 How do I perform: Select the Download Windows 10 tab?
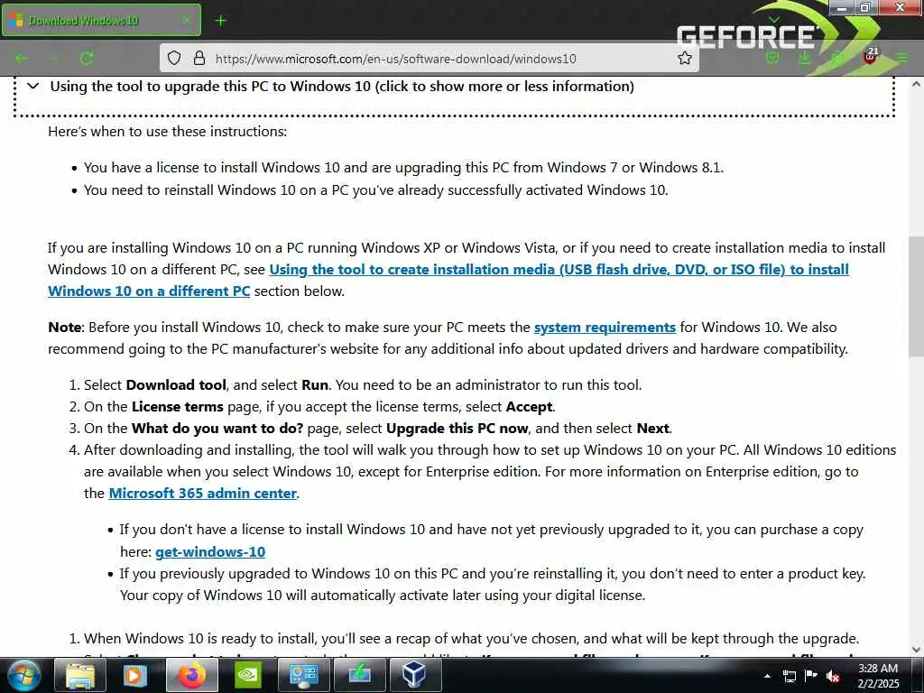101,20
